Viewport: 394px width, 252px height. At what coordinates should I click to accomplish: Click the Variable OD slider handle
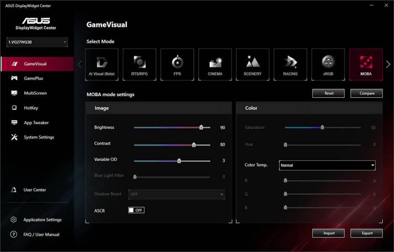179,160
